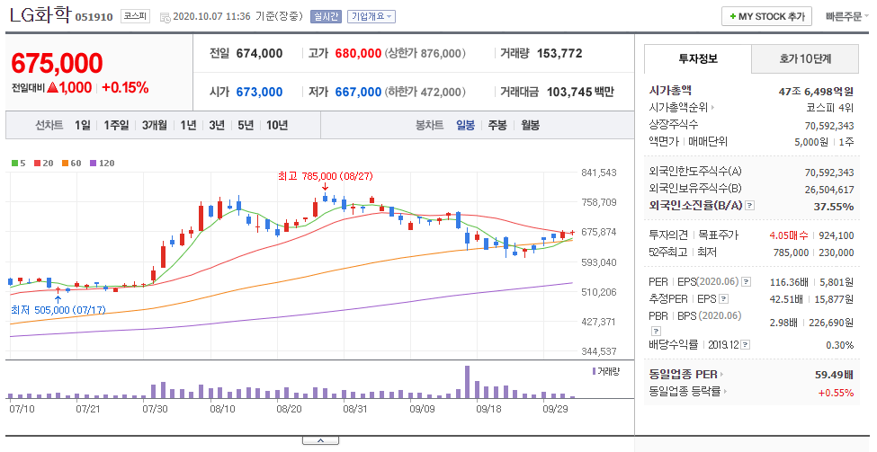
Task: Select the 월봉 monthly candle chart
Action: 530,125
